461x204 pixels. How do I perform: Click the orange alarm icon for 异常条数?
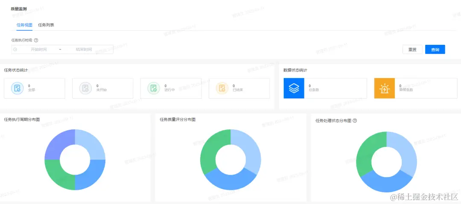(x=385, y=88)
